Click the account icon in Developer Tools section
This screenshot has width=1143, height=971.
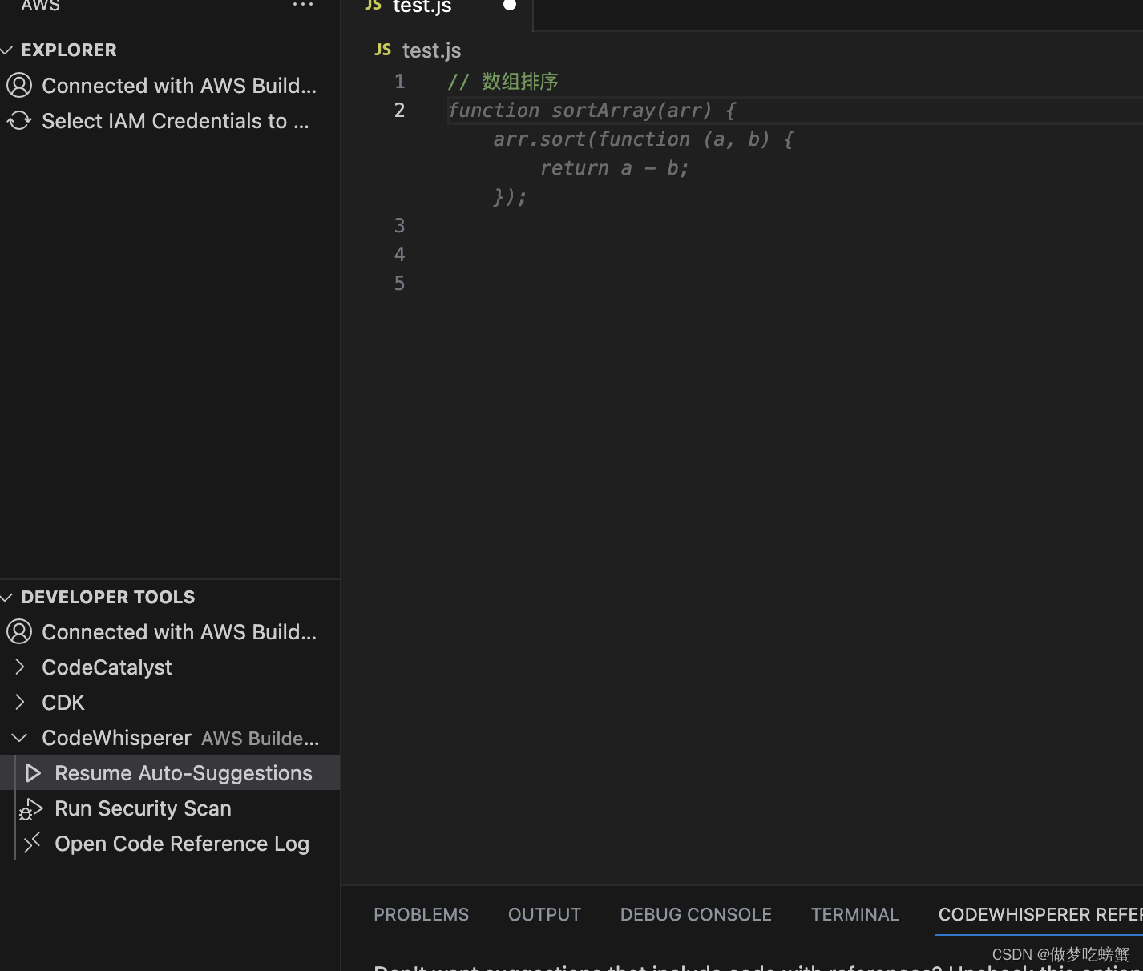click(19, 631)
